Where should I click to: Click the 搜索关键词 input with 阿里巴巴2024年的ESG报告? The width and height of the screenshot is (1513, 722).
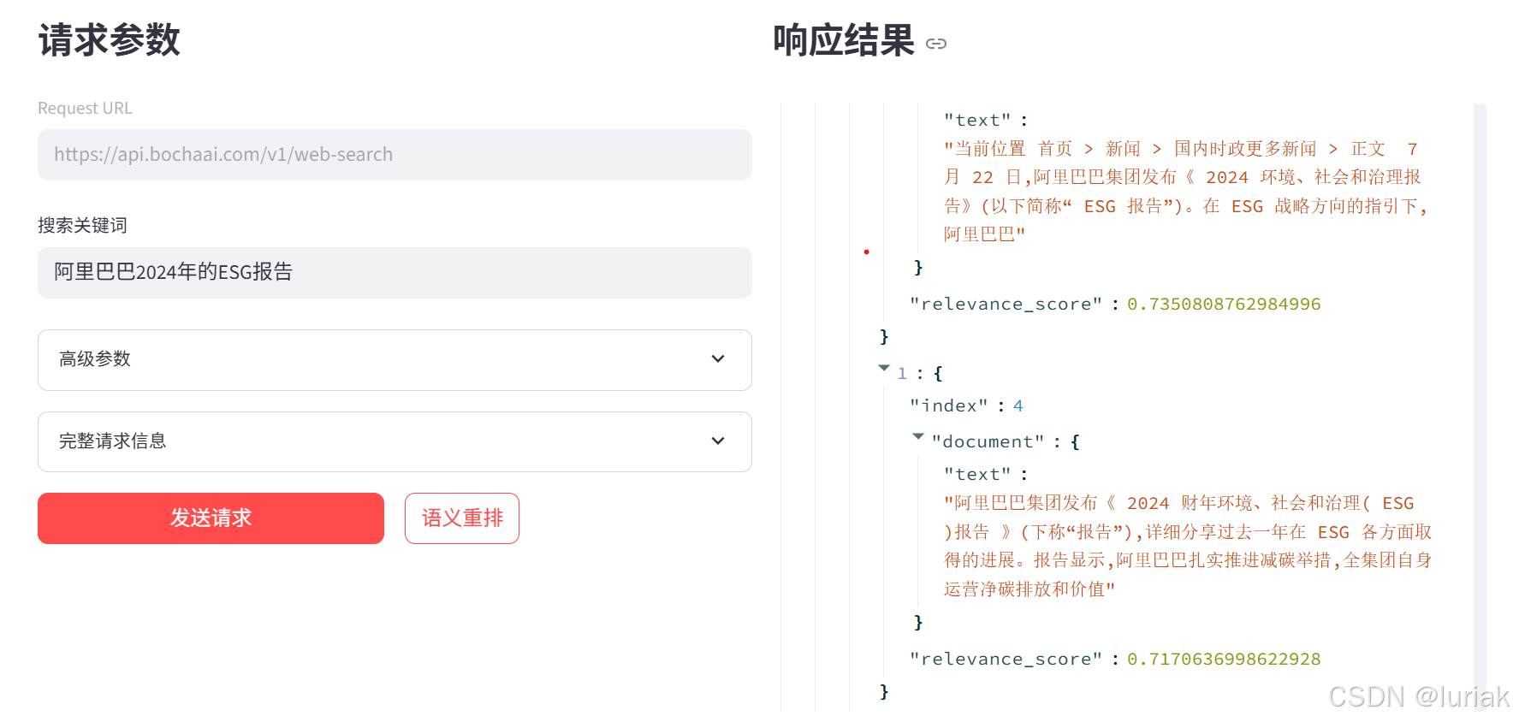(x=395, y=273)
